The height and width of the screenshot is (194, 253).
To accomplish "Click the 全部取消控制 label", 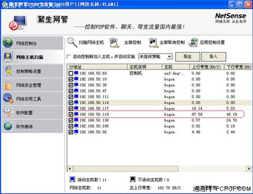I will coord(172,42).
